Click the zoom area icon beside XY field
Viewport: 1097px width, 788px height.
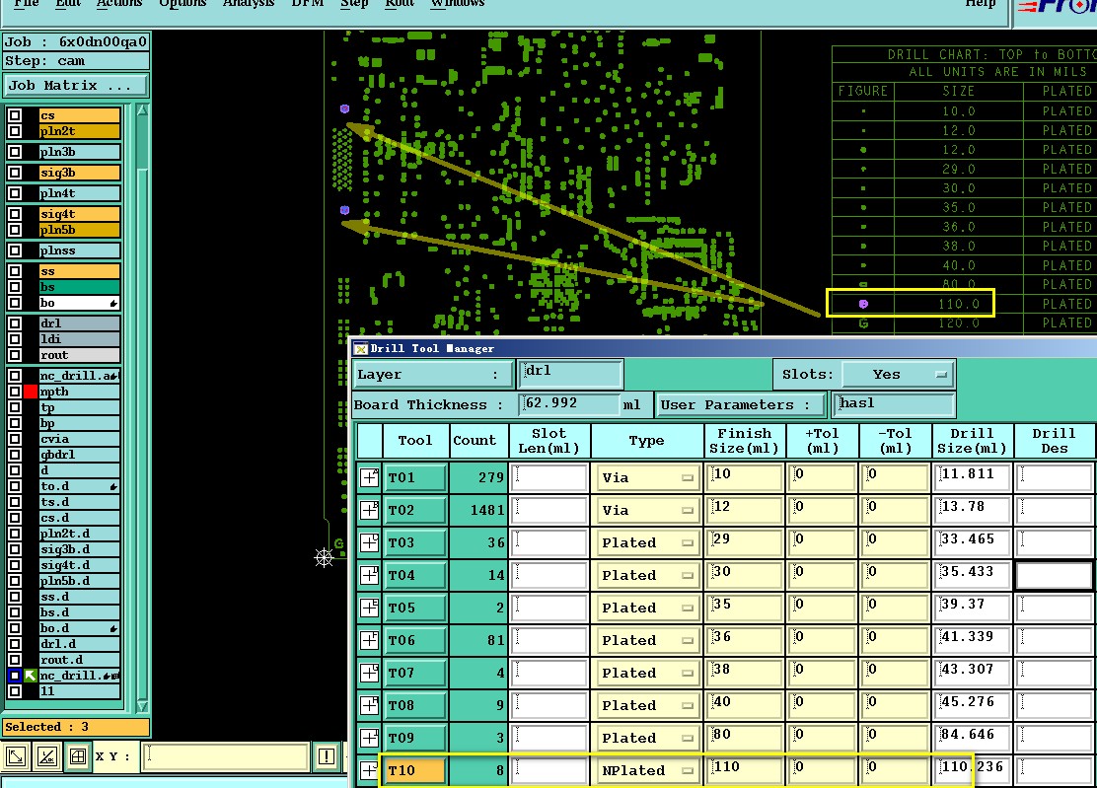pyautogui.click(x=16, y=757)
